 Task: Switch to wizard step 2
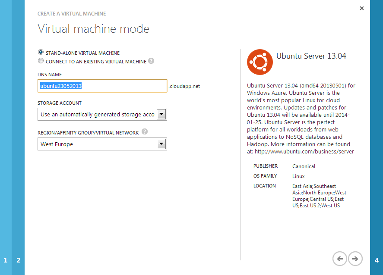tap(18, 260)
